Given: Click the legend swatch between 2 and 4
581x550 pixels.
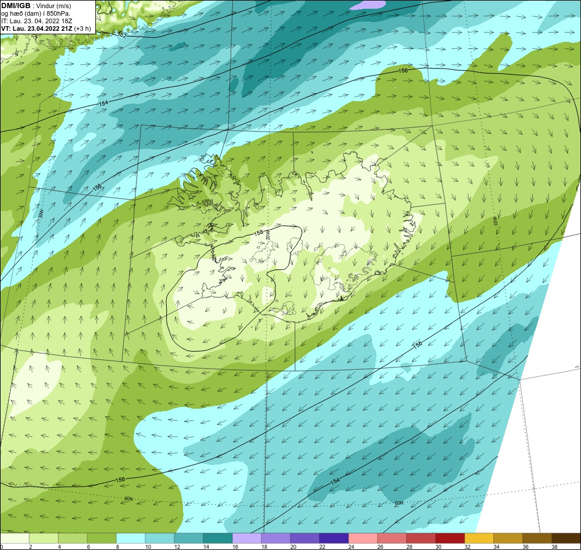Looking at the screenshot, I should pos(44,538).
